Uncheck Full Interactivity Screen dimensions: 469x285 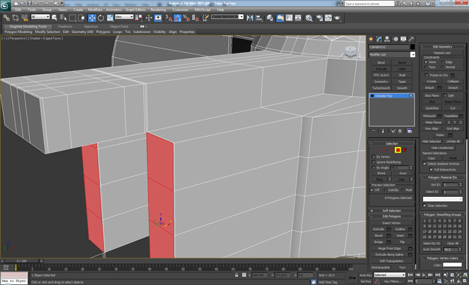pyautogui.click(x=431, y=170)
